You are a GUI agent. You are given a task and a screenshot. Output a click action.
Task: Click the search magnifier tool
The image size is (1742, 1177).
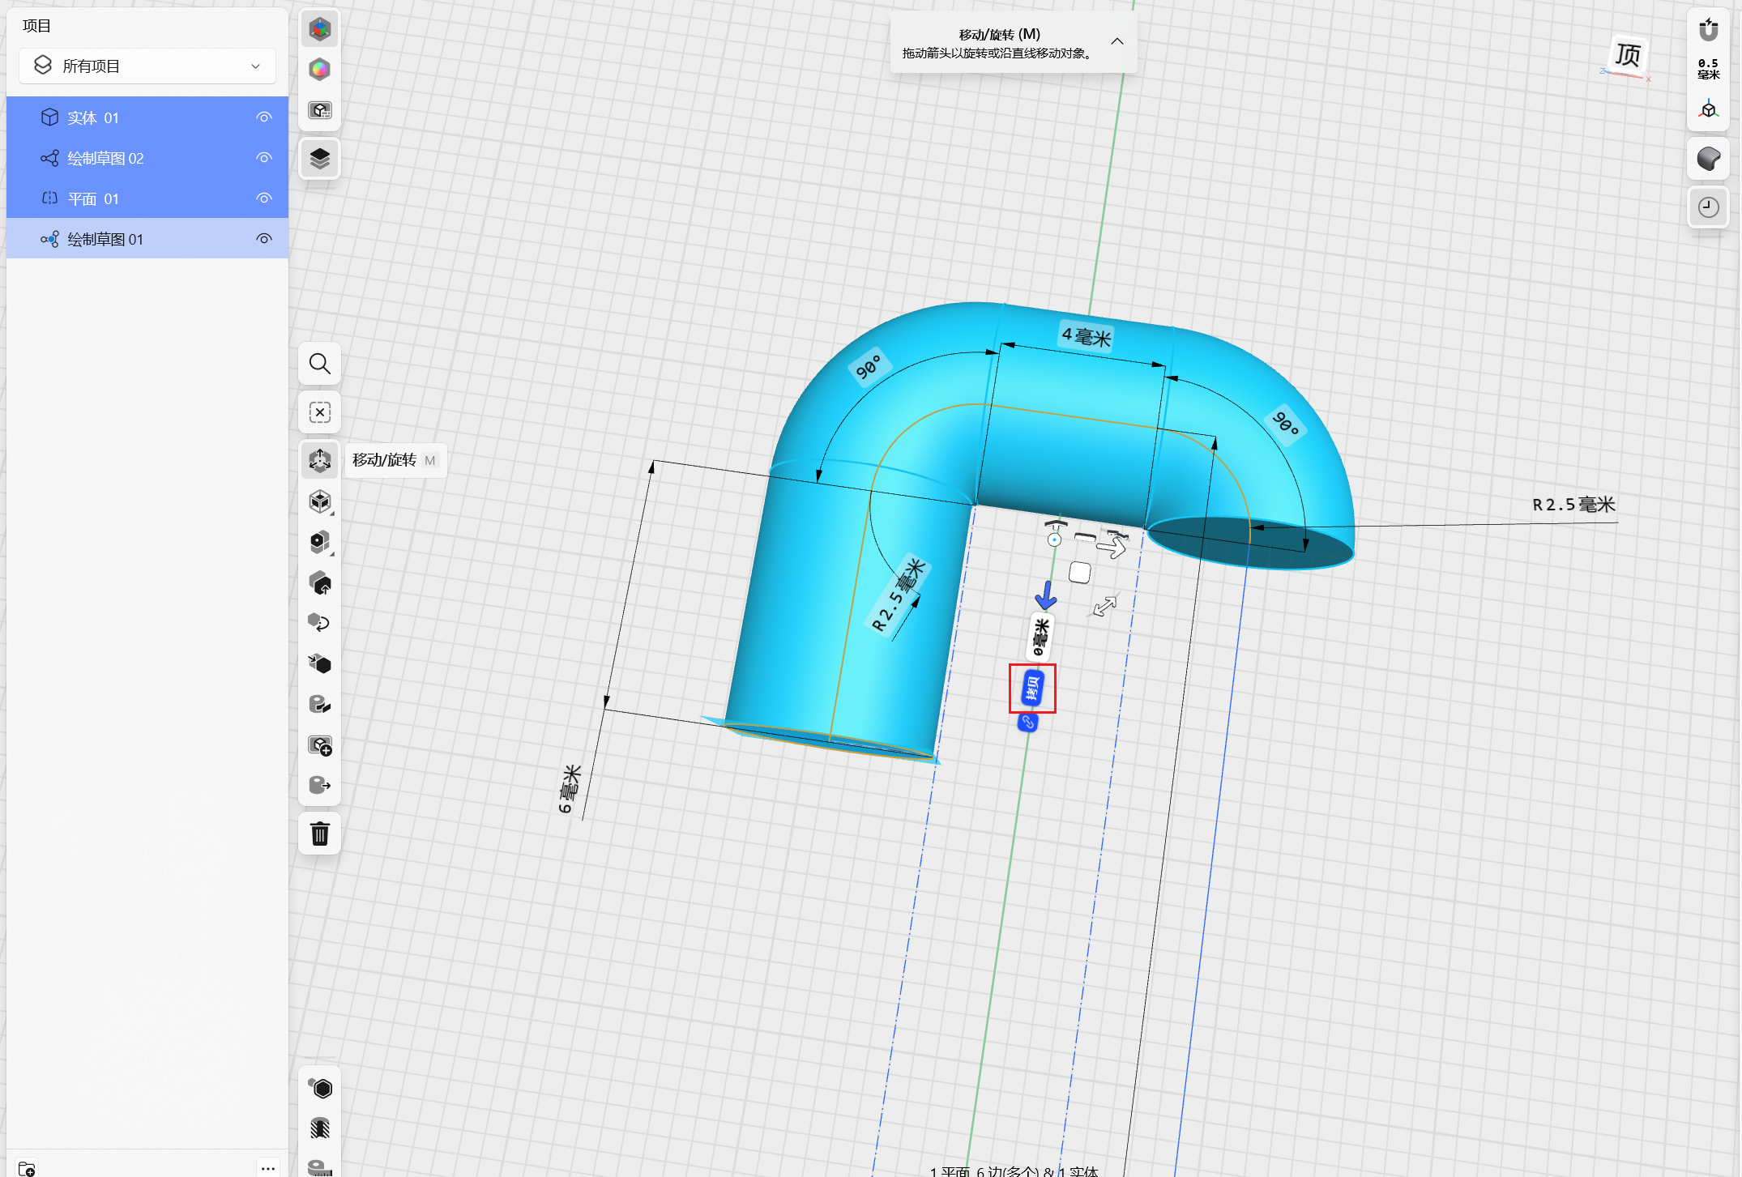click(x=319, y=364)
